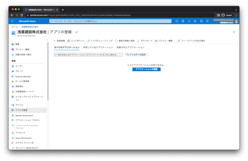Image resolution: width=248 pixels, height=161 pixels.
Task: Open the tab search dropdown arrow
Action: [236, 10]
